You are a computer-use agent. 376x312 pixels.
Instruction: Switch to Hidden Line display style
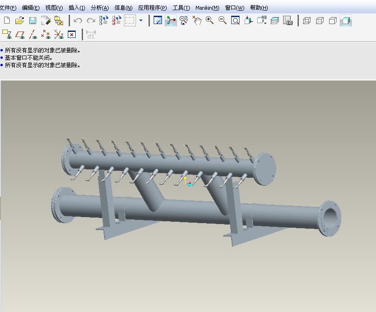320,21
